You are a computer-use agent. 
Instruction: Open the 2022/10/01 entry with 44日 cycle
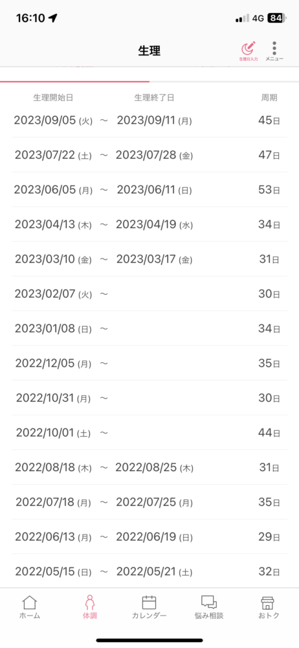click(149, 433)
